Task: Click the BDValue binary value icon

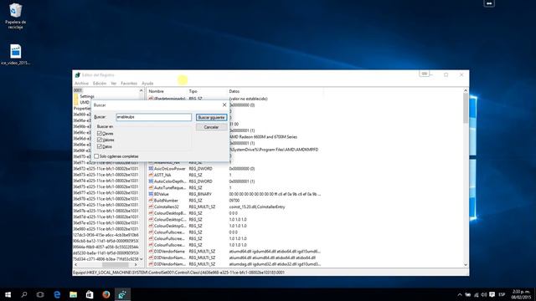Action: coord(151,194)
